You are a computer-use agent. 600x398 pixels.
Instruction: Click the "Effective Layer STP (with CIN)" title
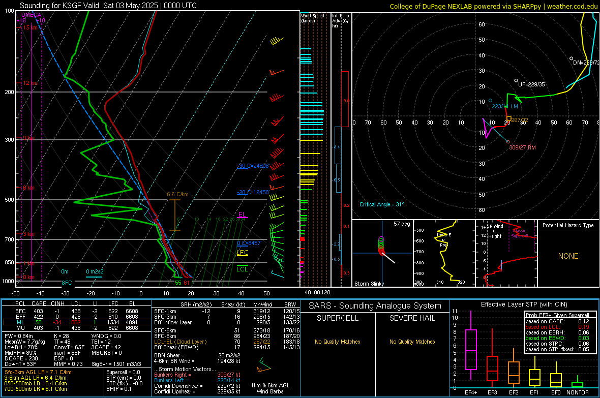pos(524,304)
